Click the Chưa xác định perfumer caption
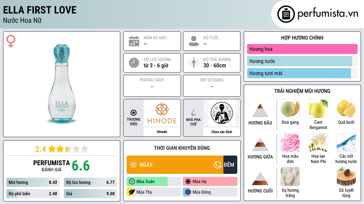The width and height of the screenshot is (364, 204). [222, 132]
